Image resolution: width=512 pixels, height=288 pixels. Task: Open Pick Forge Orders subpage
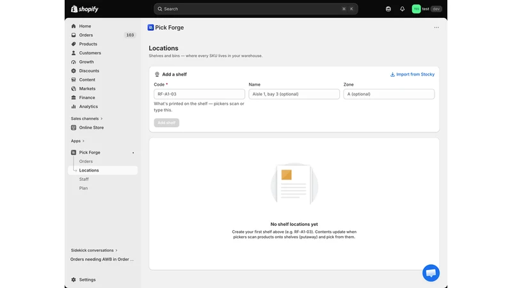pyautogui.click(x=86, y=161)
